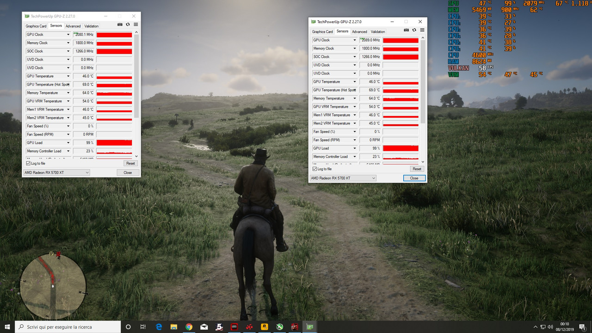Launch Microsoft Edge from taskbar

tap(159, 327)
